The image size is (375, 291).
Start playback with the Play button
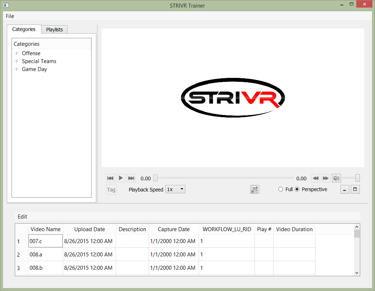[x=121, y=178]
